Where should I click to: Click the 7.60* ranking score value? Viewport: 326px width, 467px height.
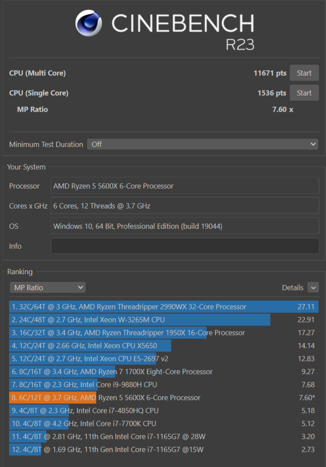(307, 398)
